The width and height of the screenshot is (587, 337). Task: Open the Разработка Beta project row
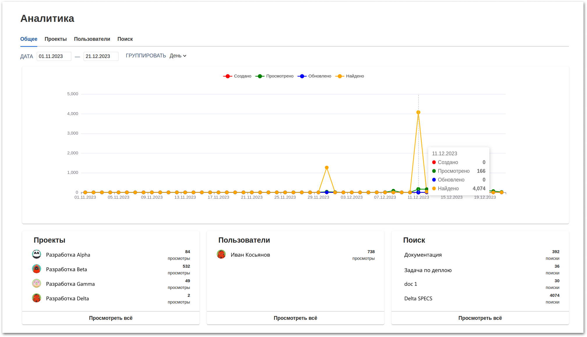tap(111, 269)
